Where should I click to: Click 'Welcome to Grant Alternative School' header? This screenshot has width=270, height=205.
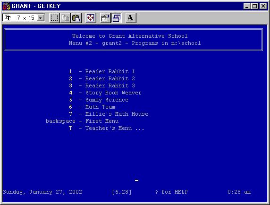coord(130,36)
